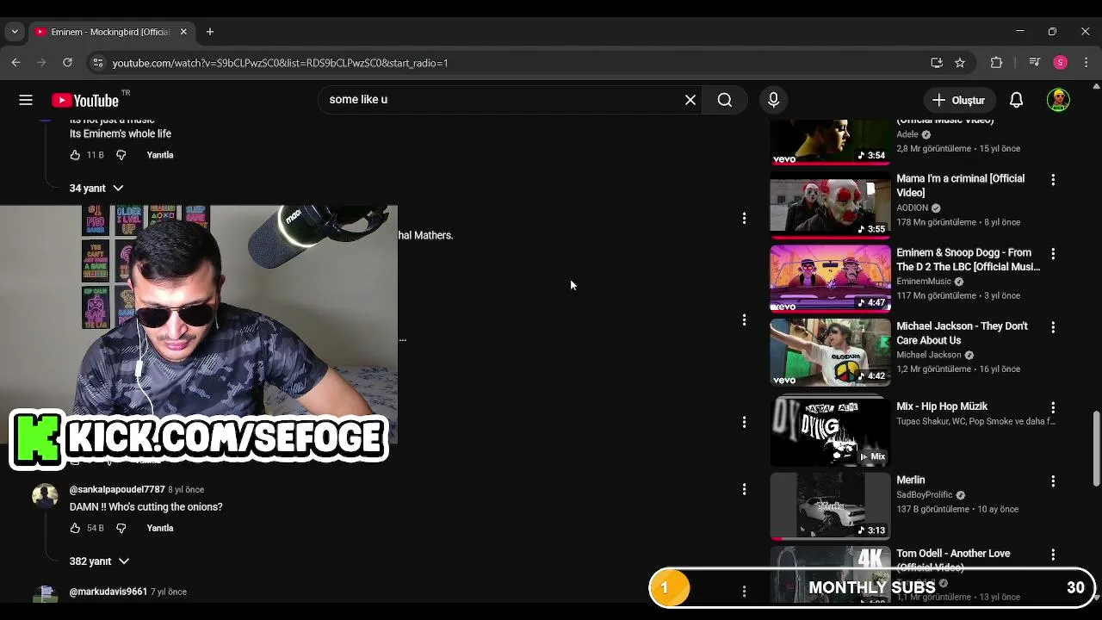Start voice search with microphone

point(773,100)
